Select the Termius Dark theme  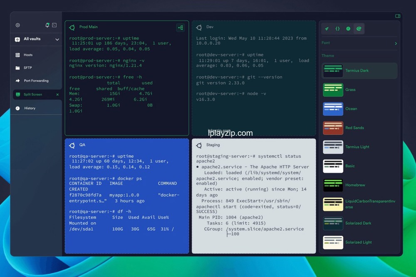coord(359,71)
